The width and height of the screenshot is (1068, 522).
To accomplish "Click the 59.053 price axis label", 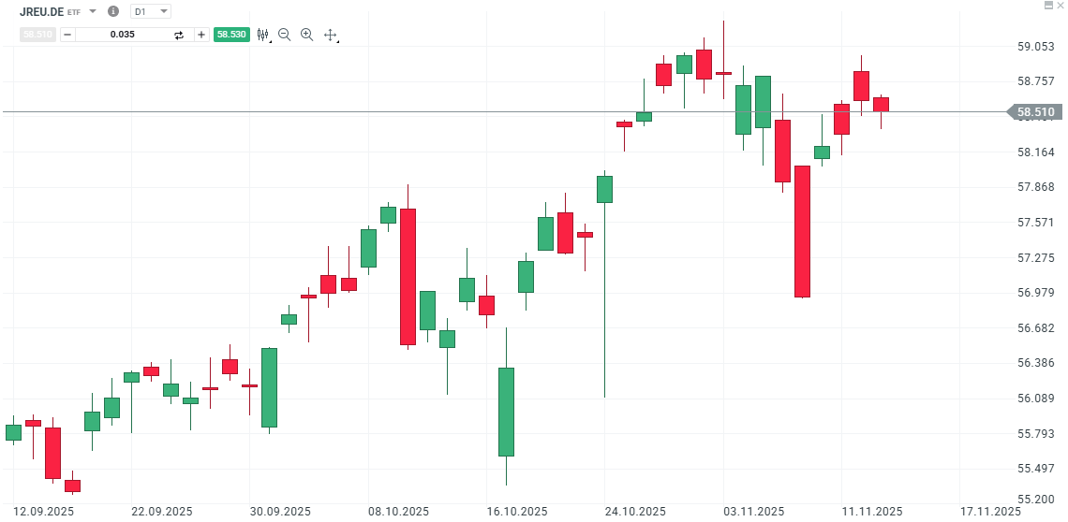I will (x=1036, y=47).
